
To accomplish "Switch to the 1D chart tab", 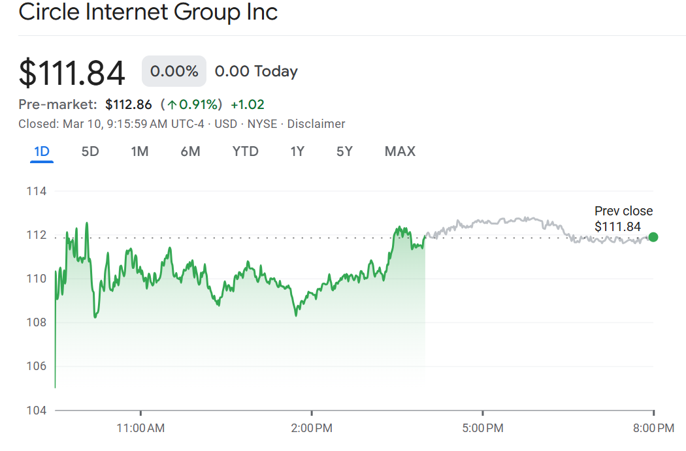I will pos(42,151).
